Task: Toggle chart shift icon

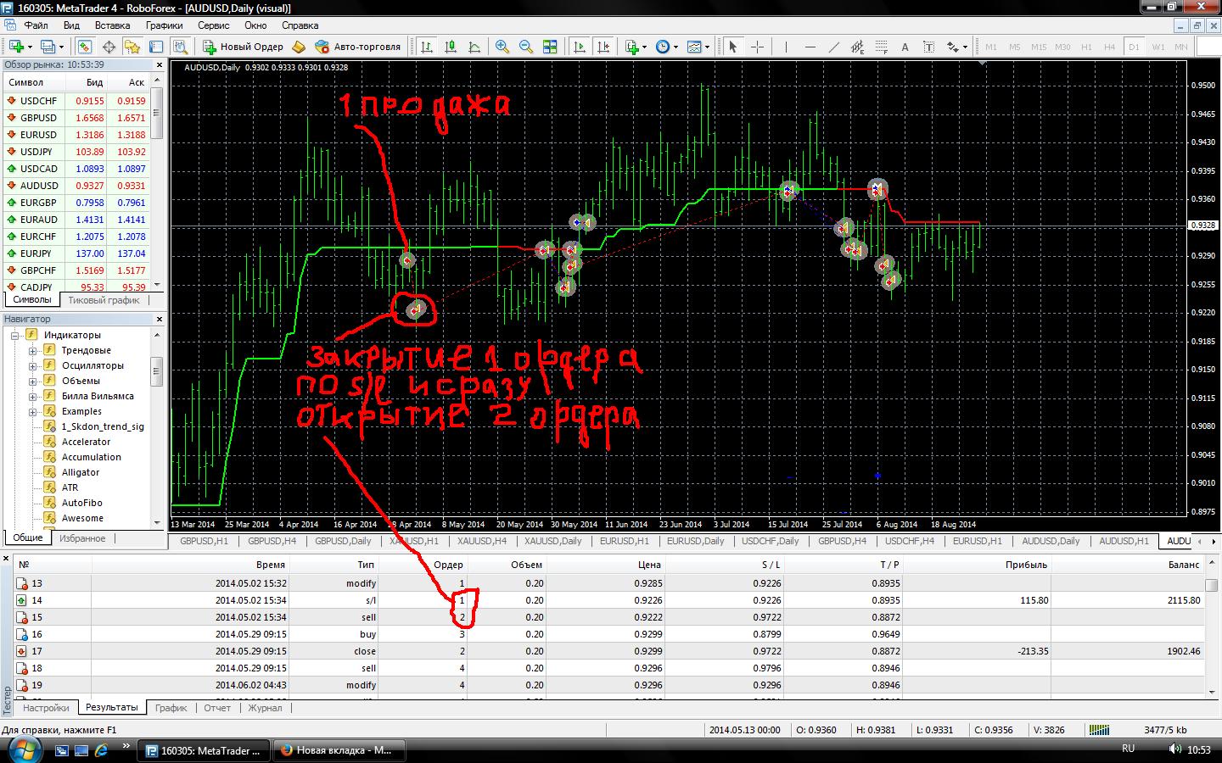Action: pos(603,47)
